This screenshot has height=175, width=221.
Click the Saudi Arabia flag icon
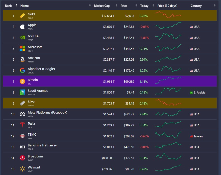[191, 93]
